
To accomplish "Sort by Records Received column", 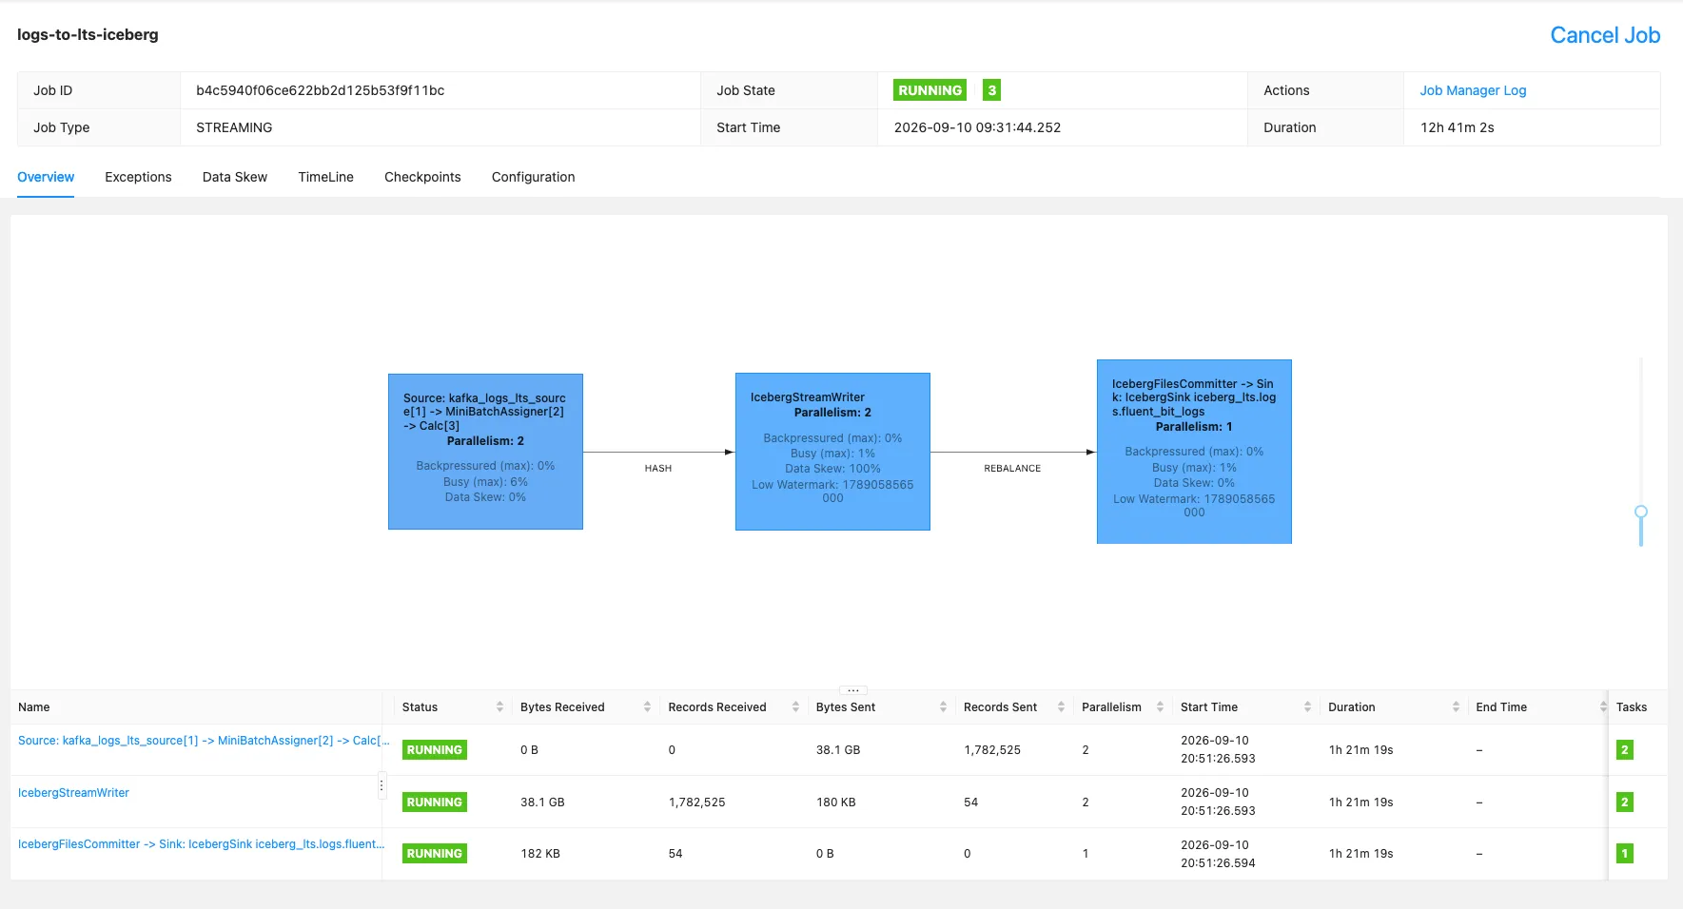I will 795,706.
